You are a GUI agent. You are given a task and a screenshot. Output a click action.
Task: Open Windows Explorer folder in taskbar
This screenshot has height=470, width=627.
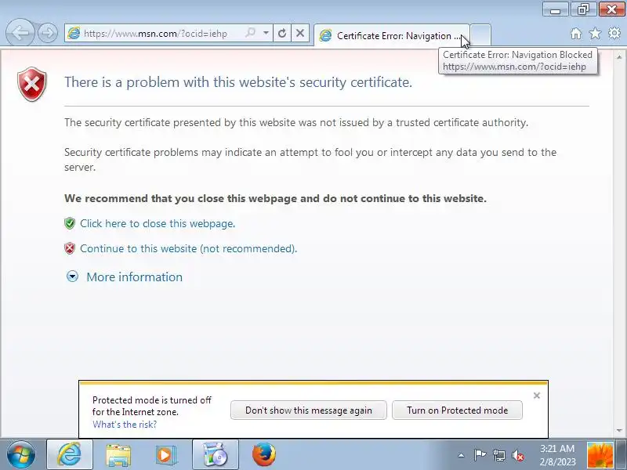tap(118, 455)
